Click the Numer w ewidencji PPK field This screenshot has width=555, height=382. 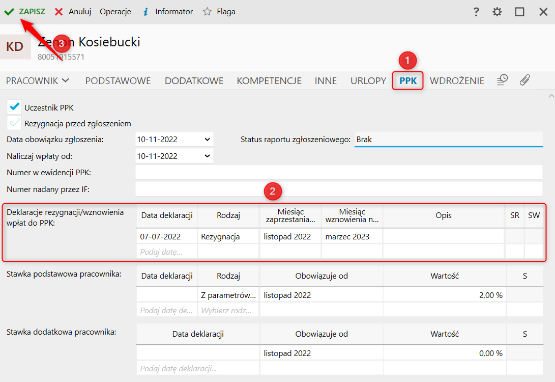pos(338,172)
